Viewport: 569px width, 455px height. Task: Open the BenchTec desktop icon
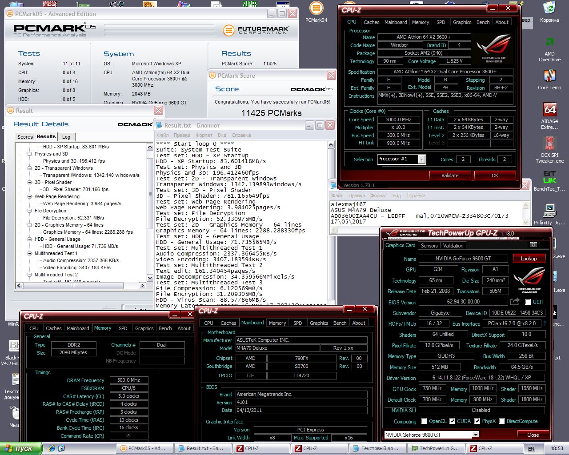point(549,181)
